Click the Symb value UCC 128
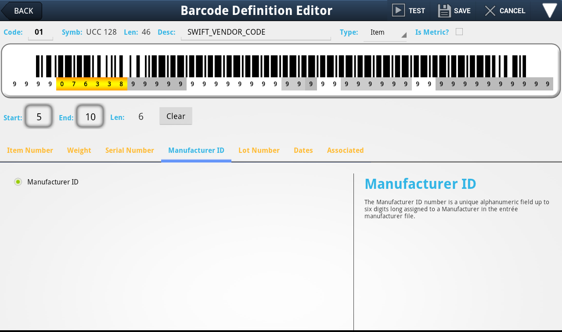The height and width of the screenshot is (332, 562). [101, 32]
